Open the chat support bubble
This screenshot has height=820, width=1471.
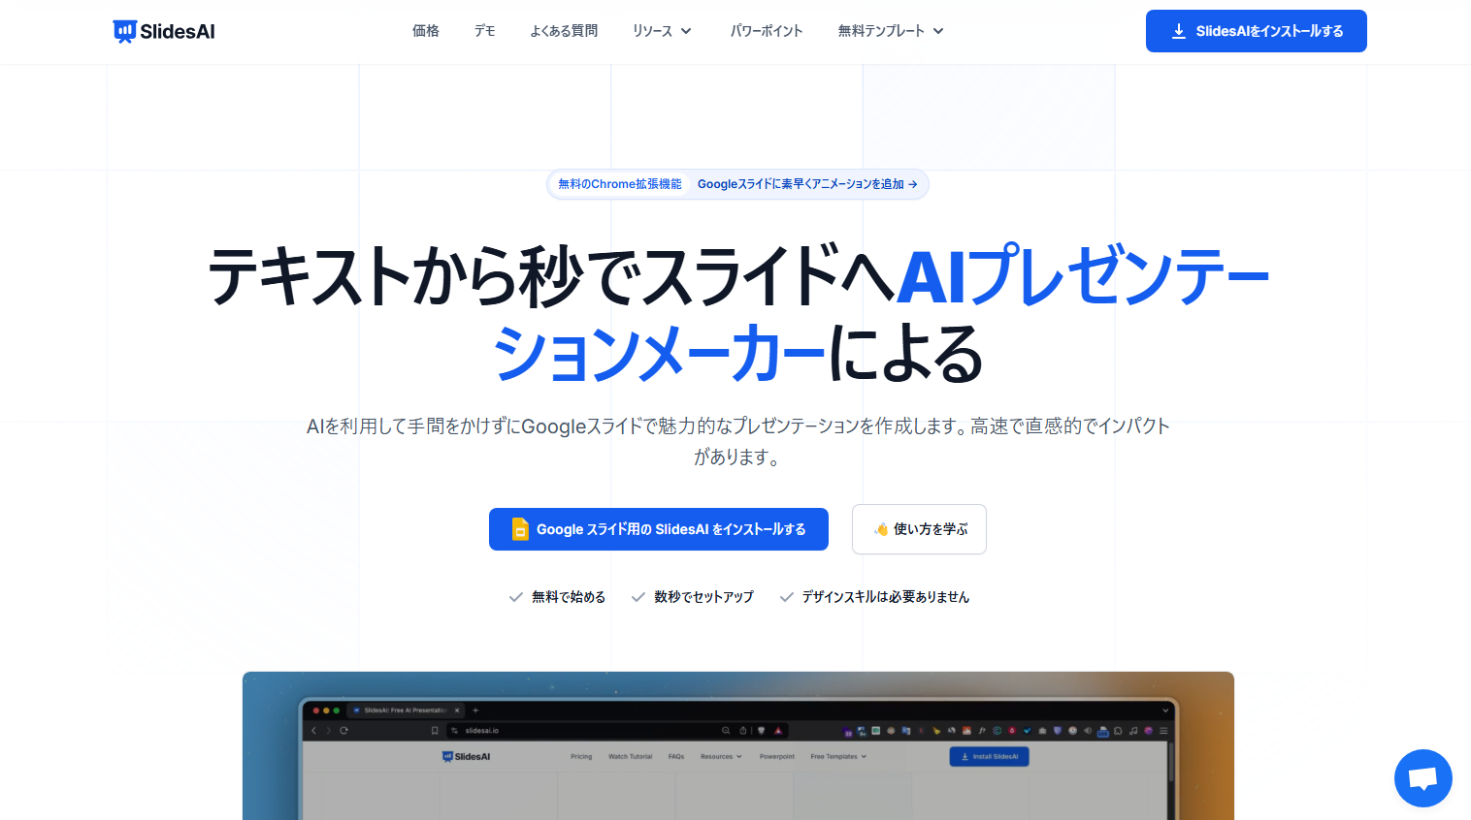pyautogui.click(x=1422, y=778)
